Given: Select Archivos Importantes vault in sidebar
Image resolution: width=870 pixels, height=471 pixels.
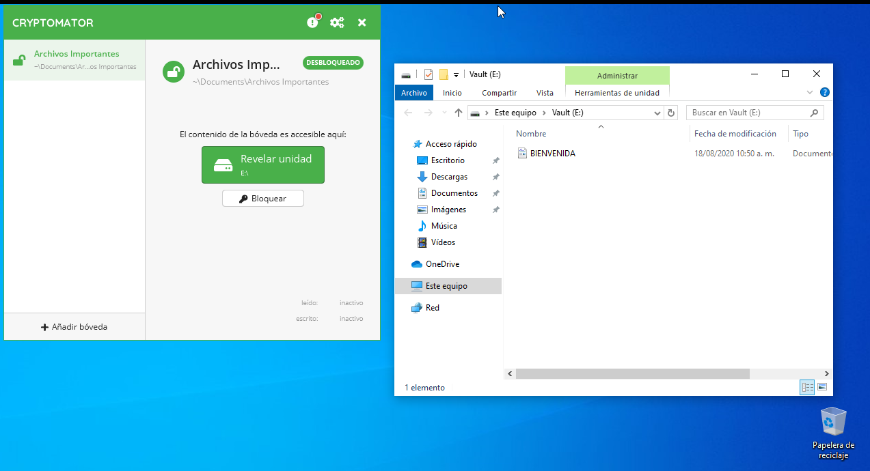Looking at the screenshot, I should (74, 60).
